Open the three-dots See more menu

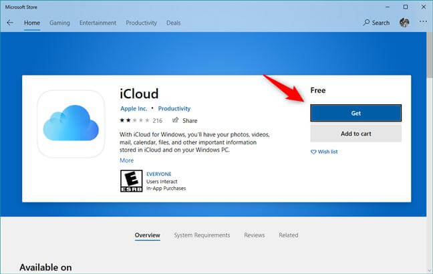pyautogui.click(x=422, y=23)
